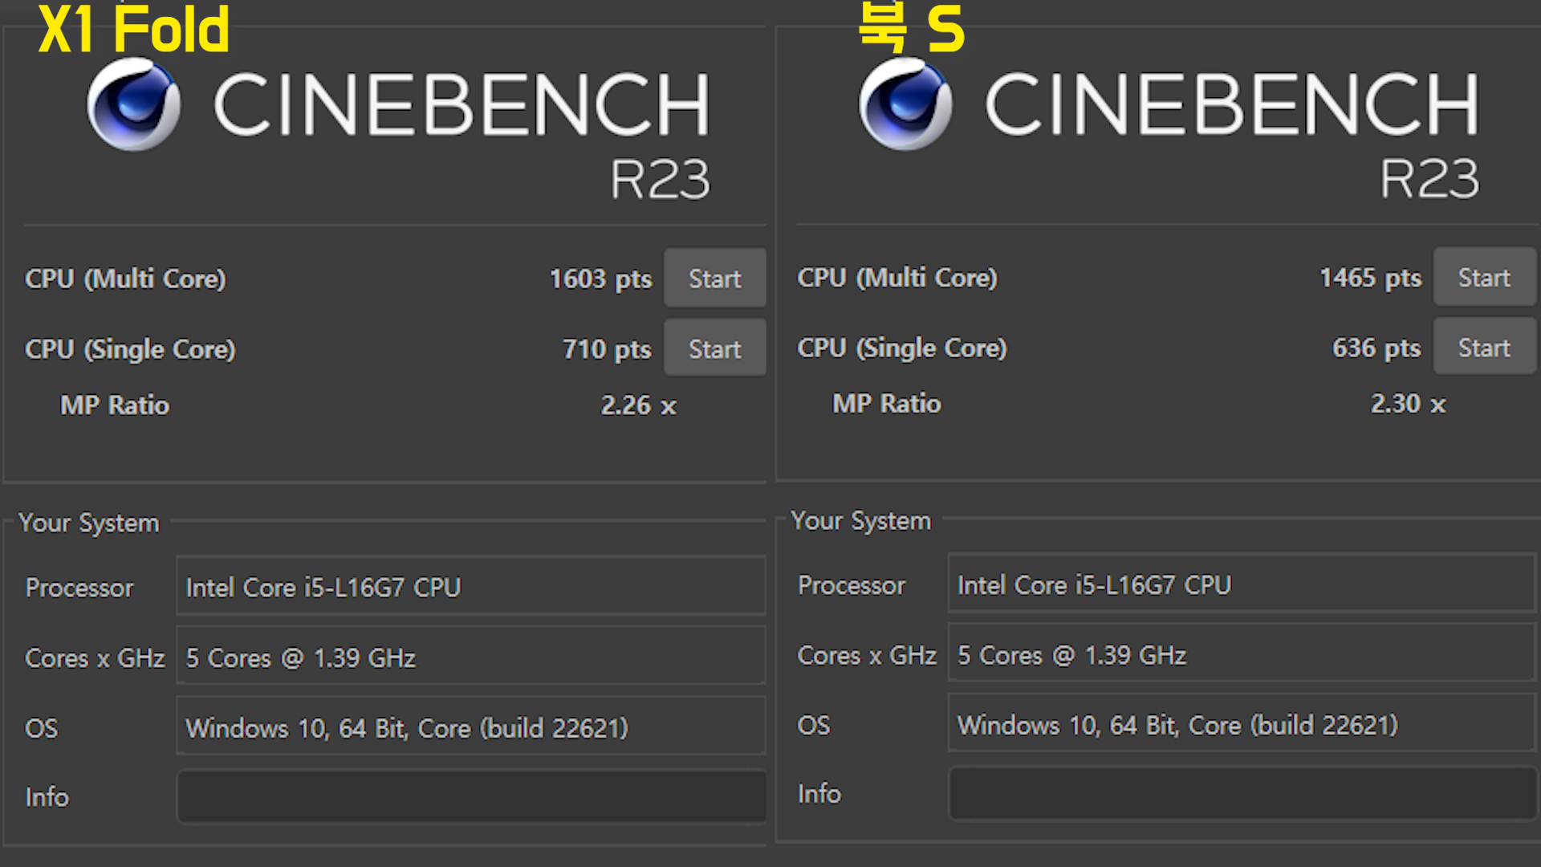The width and height of the screenshot is (1541, 867).
Task: Start Single Core test in right panel
Action: tap(1484, 348)
